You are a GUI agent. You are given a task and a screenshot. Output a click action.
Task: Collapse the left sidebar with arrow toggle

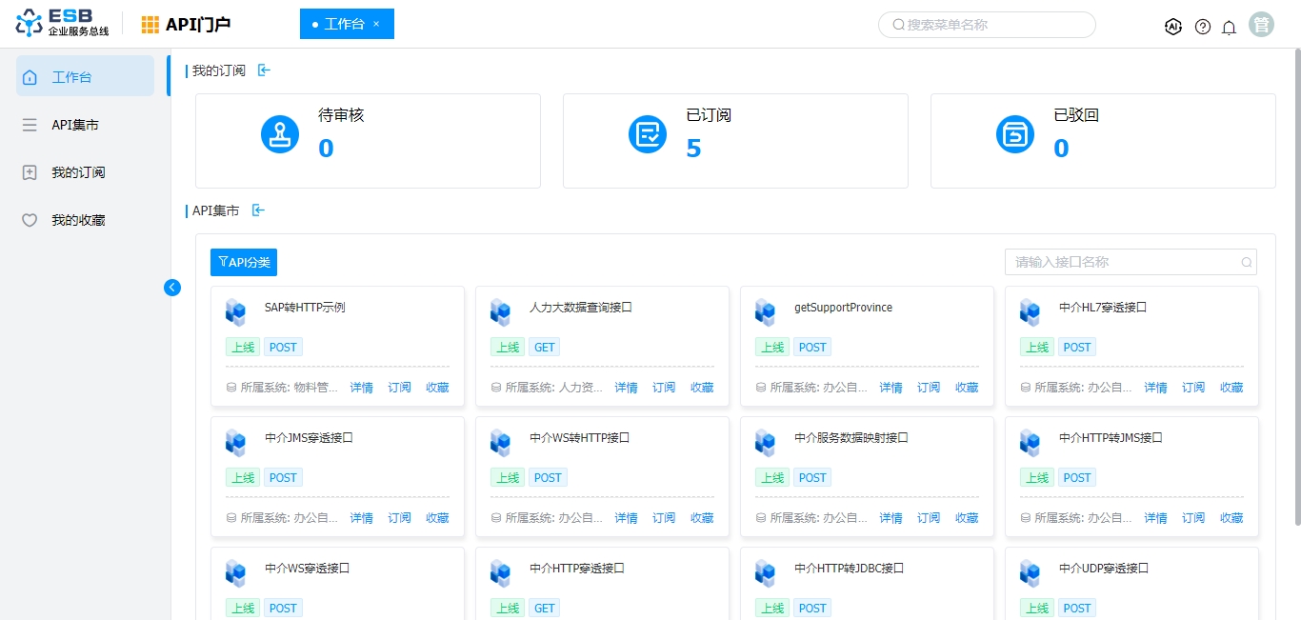tap(172, 288)
